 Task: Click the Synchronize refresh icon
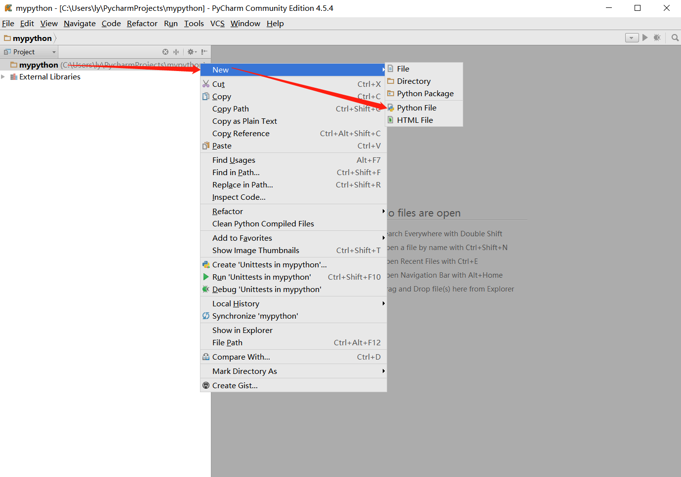(x=206, y=316)
